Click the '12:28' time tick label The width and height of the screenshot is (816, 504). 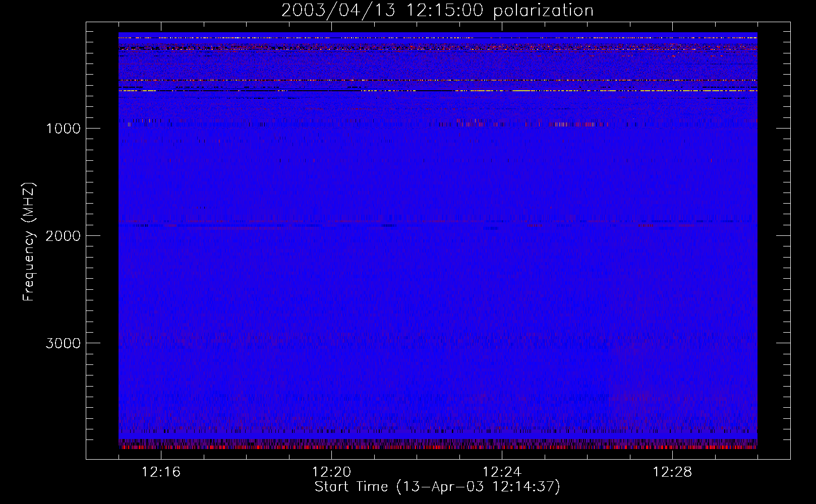(x=672, y=472)
